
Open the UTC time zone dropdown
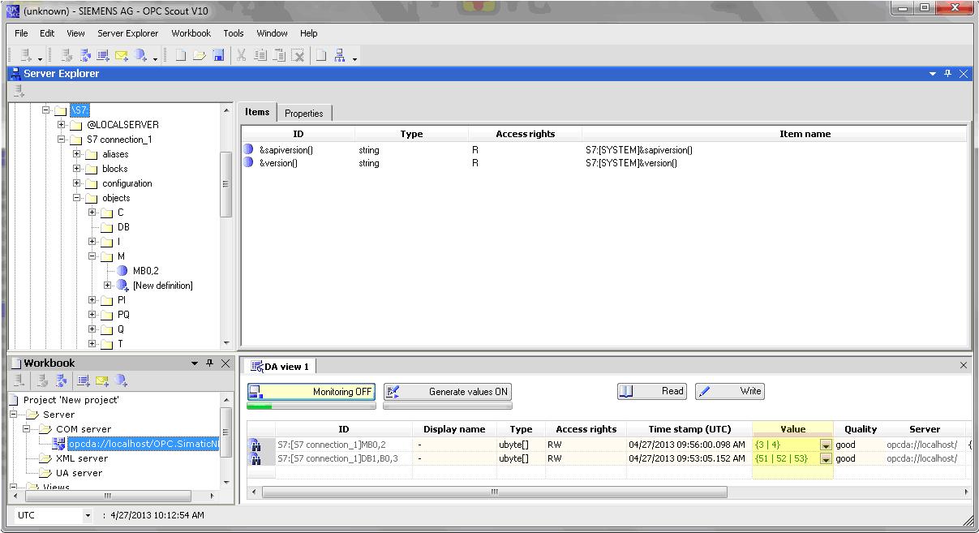click(88, 516)
